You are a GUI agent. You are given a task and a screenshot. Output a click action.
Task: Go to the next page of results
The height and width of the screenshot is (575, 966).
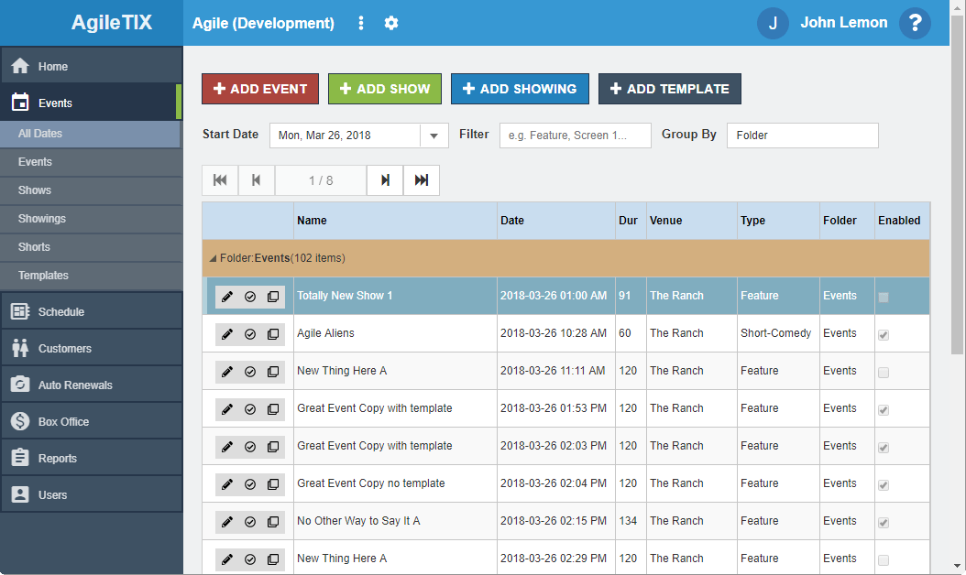[385, 180]
